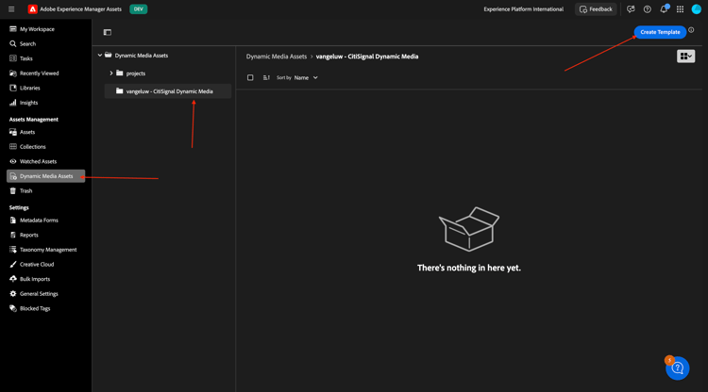This screenshot has width=708, height=392.
Task: Go to My Workspace
Action: (x=37, y=29)
